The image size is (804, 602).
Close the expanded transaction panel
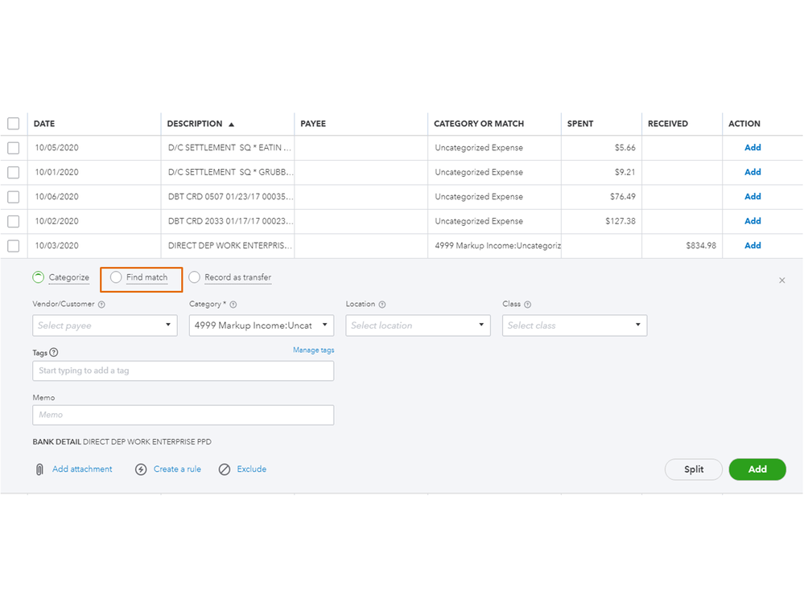(781, 281)
